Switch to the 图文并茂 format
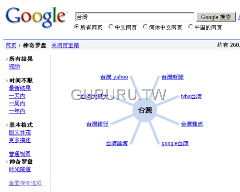240x192 pixels. click(20, 133)
